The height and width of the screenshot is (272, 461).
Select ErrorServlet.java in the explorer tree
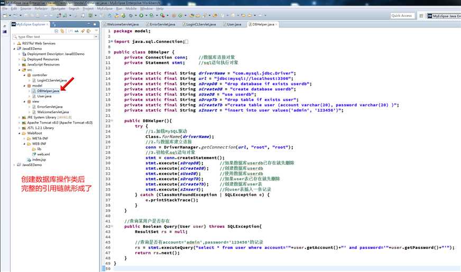click(47, 107)
